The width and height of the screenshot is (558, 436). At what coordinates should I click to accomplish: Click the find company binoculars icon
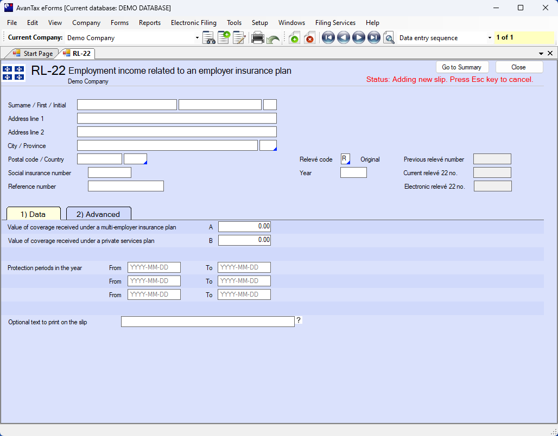(208, 38)
